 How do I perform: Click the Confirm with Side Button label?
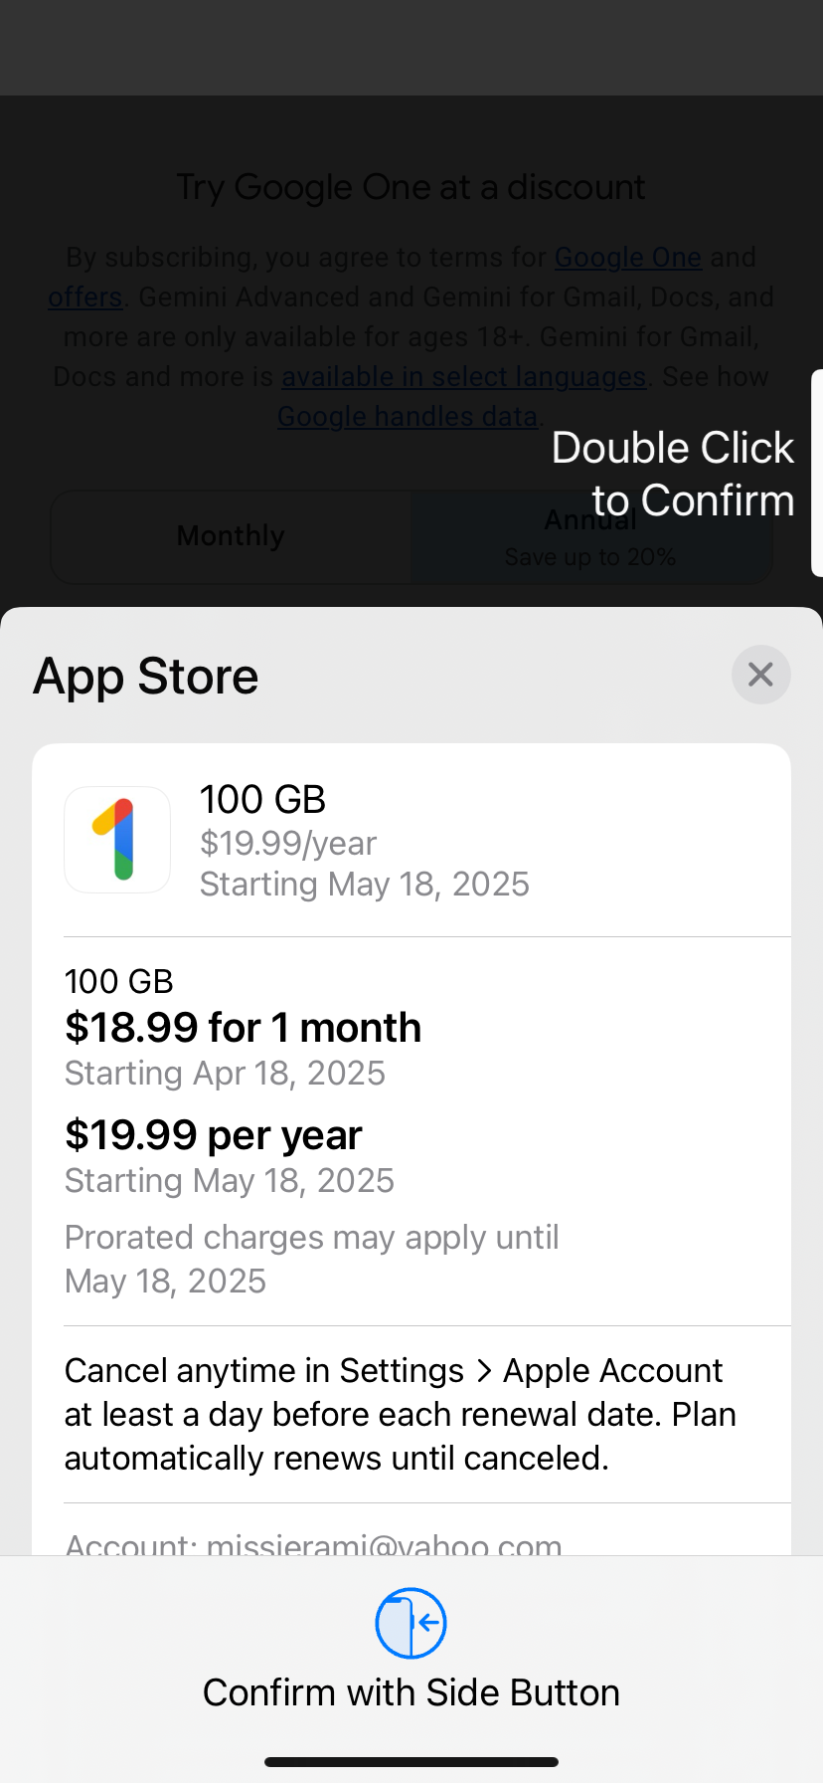point(411,1692)
